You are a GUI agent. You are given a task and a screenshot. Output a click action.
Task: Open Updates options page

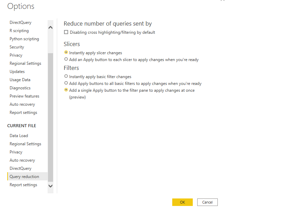(x=17, y=72)
